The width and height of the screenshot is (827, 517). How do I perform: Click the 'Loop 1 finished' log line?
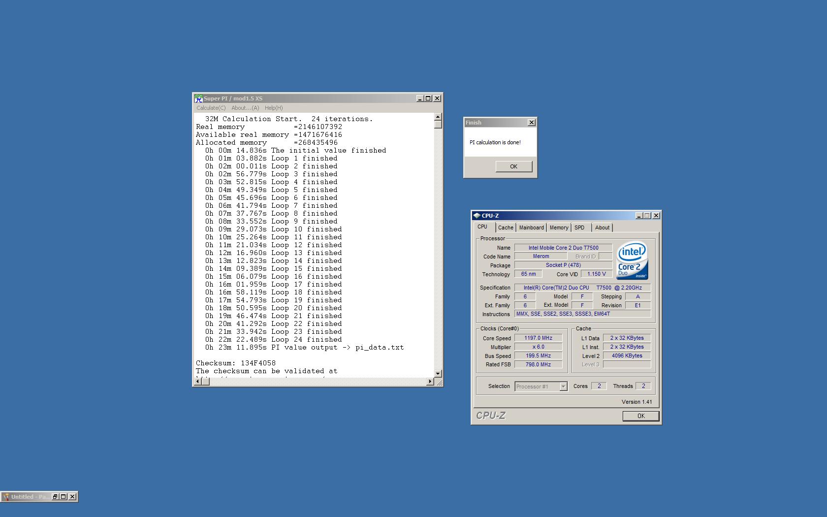point(272,158)
